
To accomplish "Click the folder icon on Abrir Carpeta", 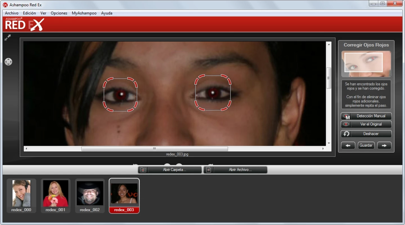I will (x=143, y=170).
